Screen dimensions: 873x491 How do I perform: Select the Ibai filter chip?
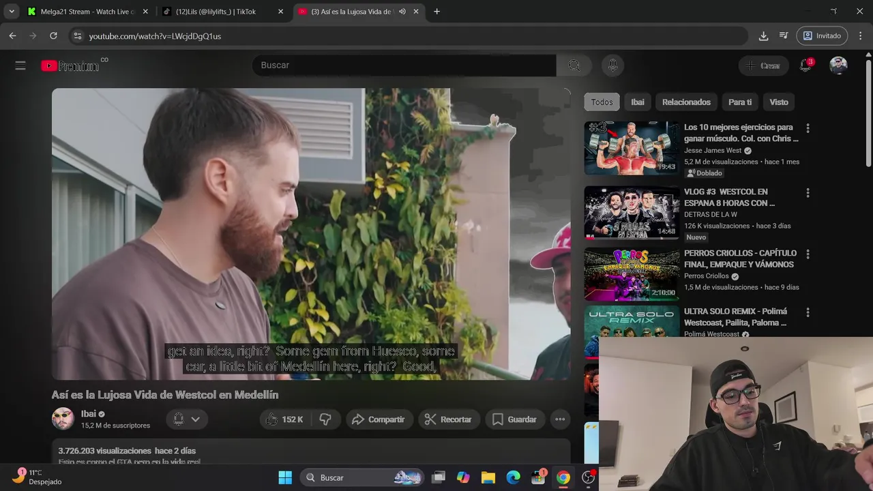click(x=638, y=102)
